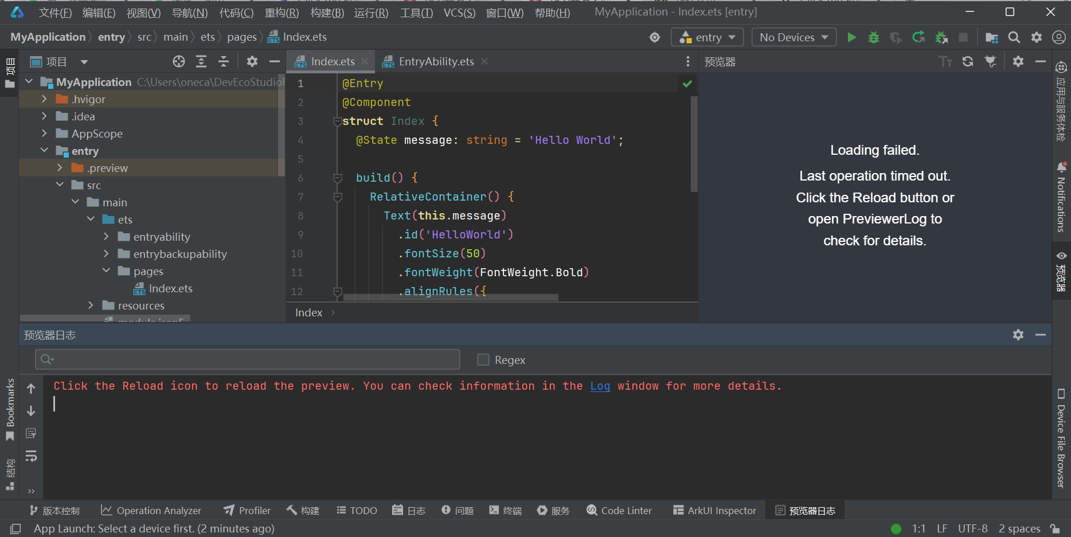Open editor tabs more options menu

(x=688, y=61)
